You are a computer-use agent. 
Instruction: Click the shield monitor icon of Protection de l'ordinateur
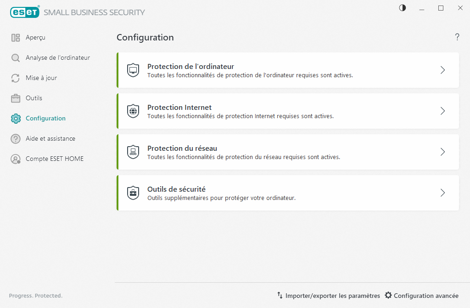point(133,70)
